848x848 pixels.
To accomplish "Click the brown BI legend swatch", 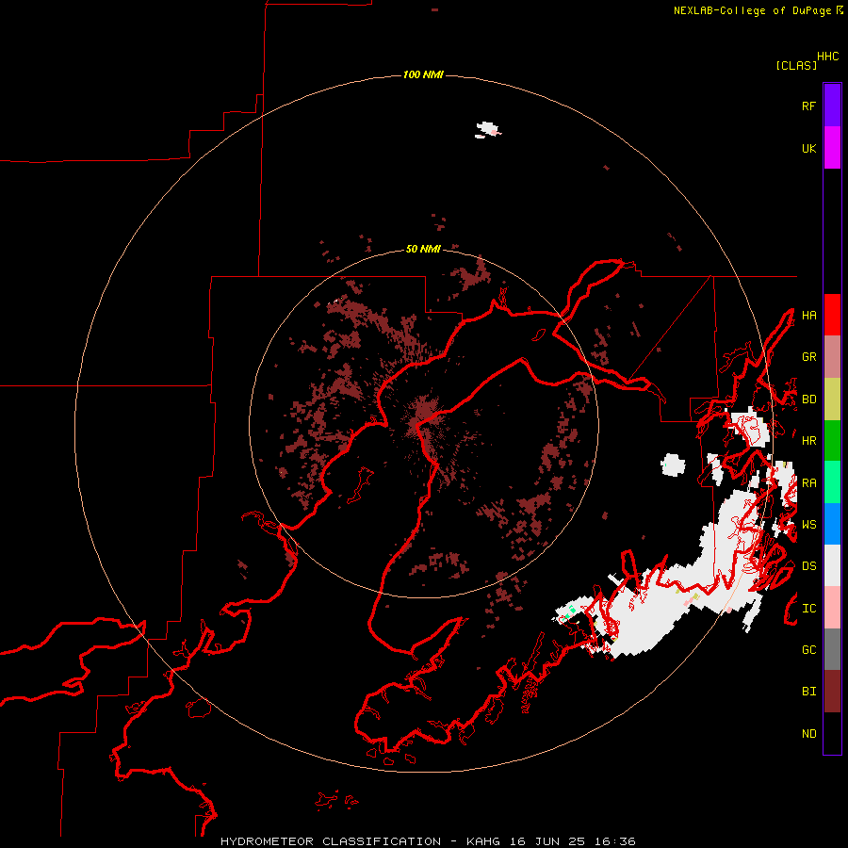I will click(x=832, y=692).
